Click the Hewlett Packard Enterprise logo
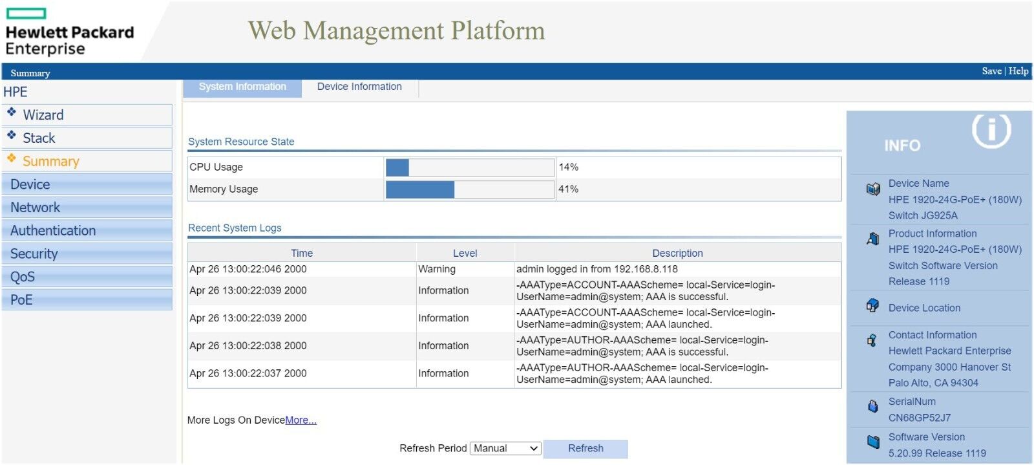The height and width of the screenshot is (465, 1034). click(69, 32)
